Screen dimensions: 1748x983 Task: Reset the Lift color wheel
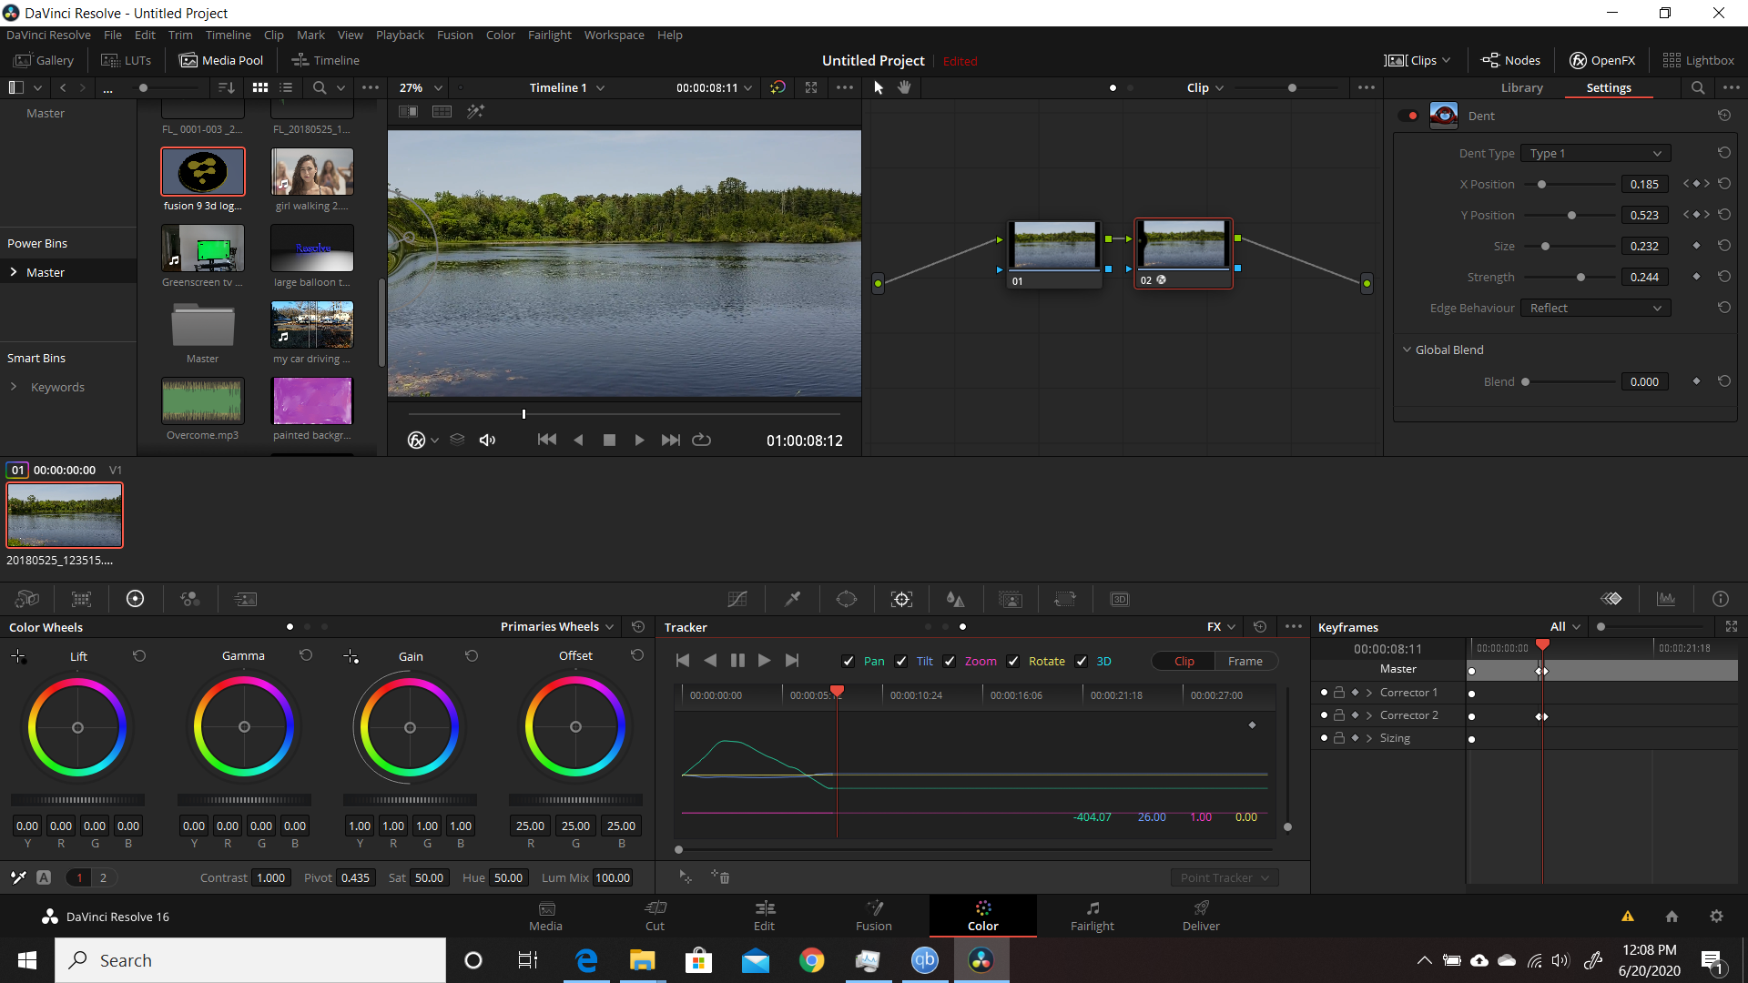139,655
